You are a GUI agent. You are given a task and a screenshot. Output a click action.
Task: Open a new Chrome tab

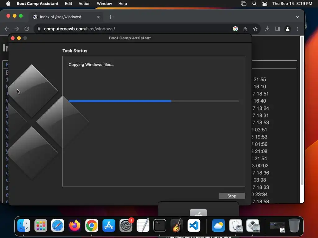pyautogui.click(x=110, y=17)
